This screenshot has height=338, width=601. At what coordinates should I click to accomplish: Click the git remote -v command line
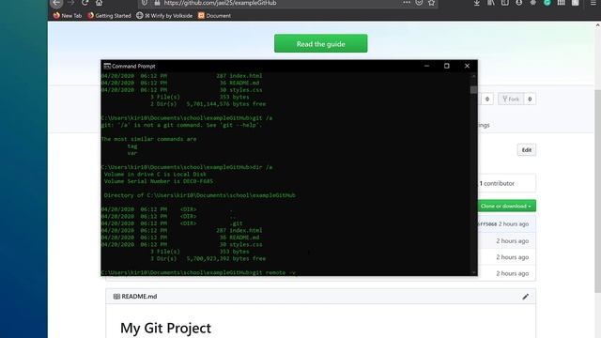(x=198, y=273)
